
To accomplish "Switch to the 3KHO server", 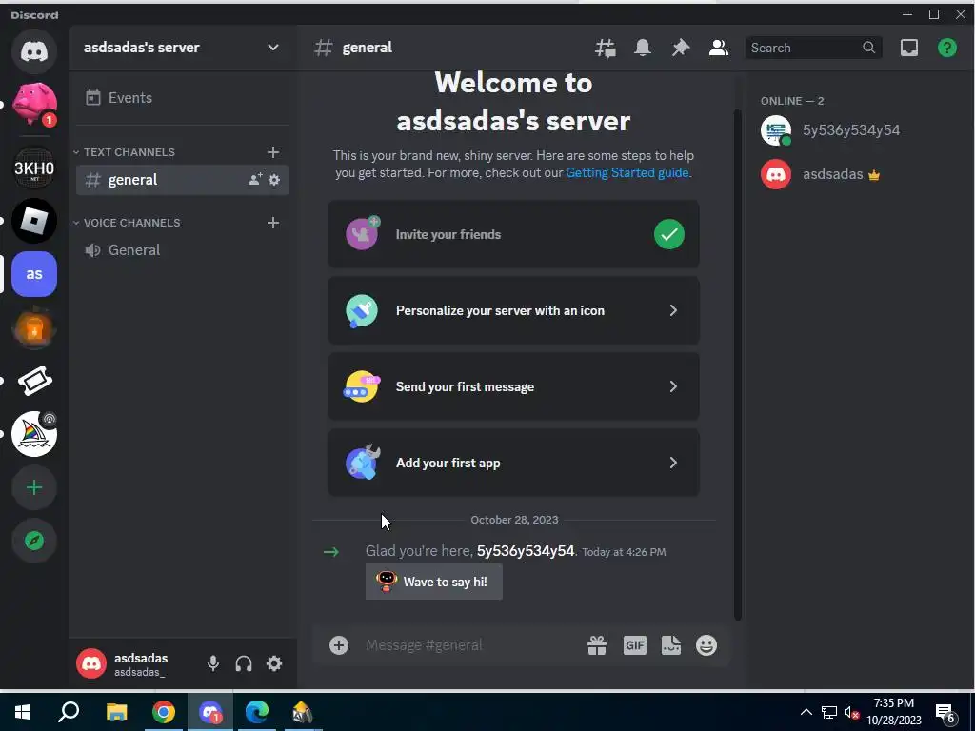I will tap(34, 168).
